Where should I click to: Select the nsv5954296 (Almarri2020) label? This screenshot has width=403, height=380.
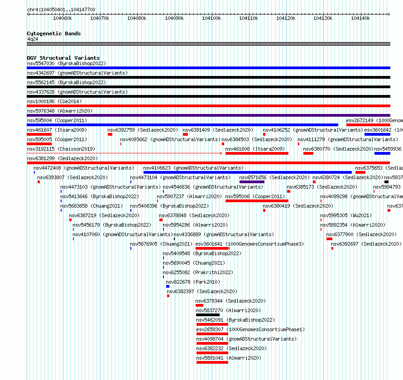tap(195, 225)
